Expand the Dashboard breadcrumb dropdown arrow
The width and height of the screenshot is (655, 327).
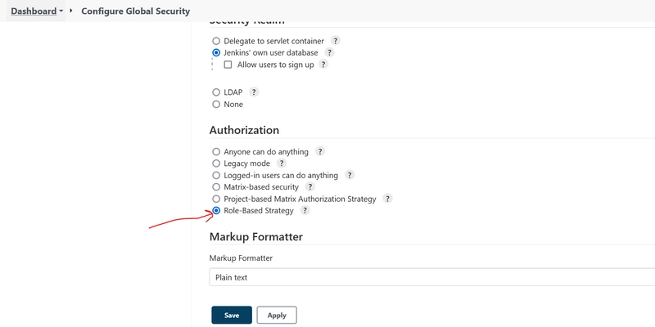click(x=61, y=11)
